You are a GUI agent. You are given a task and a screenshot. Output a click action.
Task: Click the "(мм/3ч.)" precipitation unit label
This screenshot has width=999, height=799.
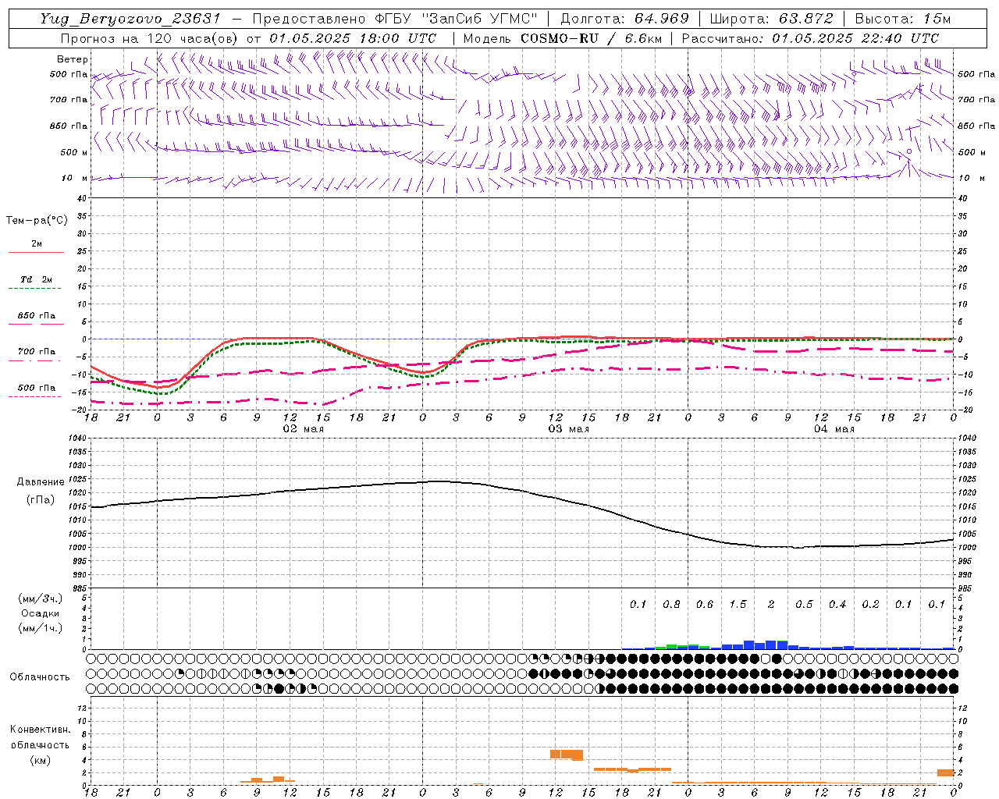point(41,599)
